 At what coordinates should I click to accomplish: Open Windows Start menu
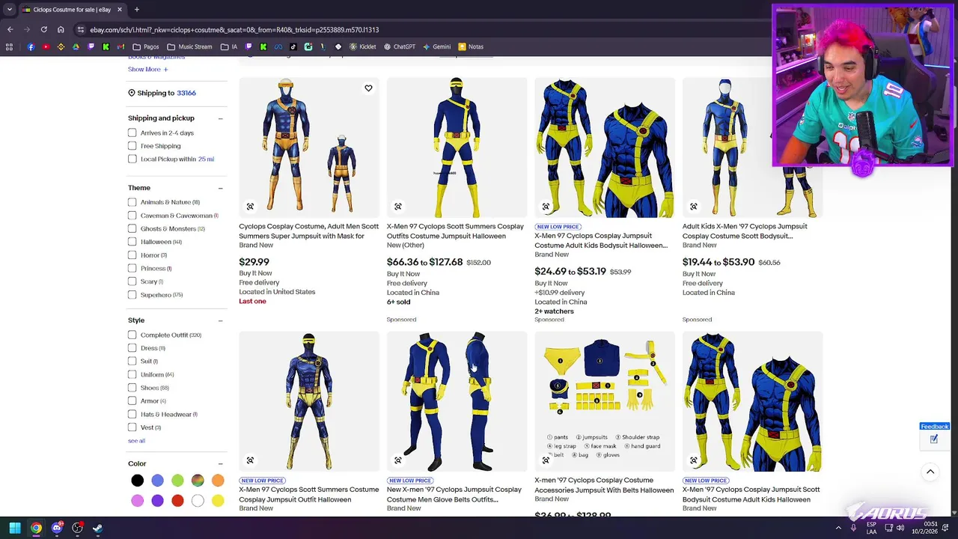click(x=14, y=528)
